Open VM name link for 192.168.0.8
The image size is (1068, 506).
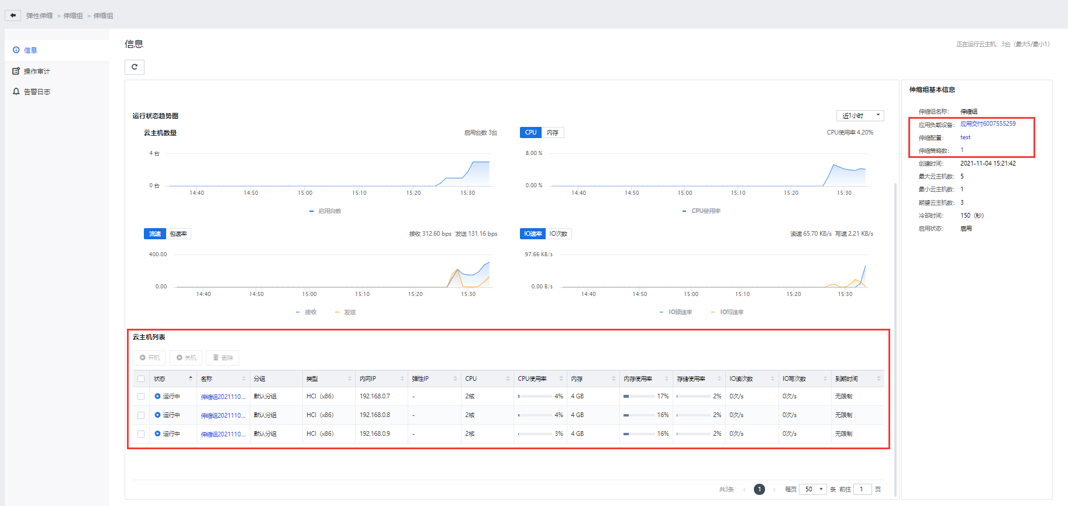click(x=223, y=415)
